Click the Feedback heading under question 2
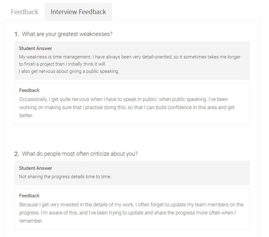This screenshot has height=237, width=269. pos(29,196)
